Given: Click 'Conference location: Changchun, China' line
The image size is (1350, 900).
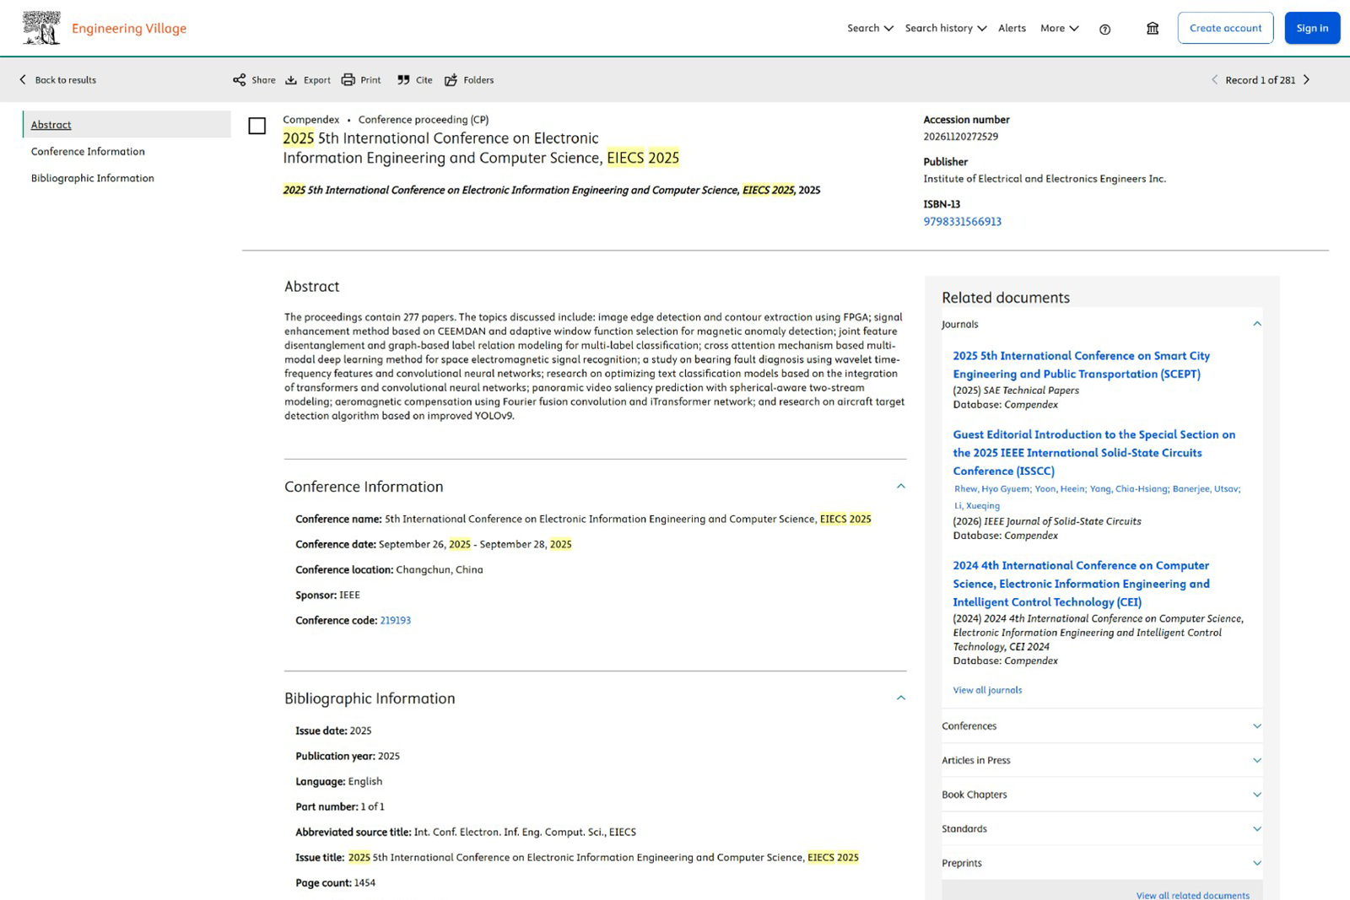Looking at the screenshot, I should point(389,570).
